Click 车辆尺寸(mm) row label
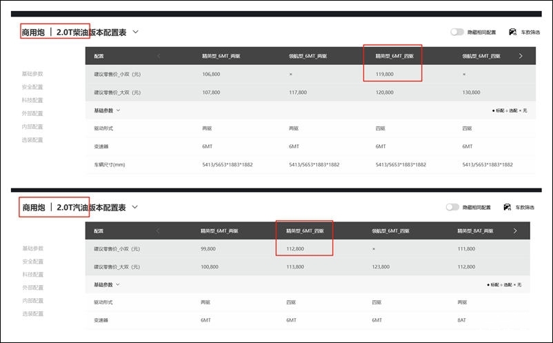 click(x=110, y=164)
